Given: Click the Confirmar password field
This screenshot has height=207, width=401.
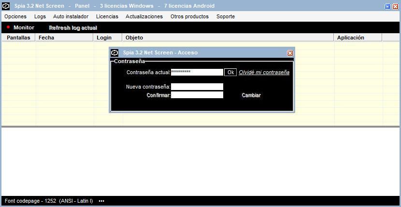Looking at the screenshot, I should pos(197,95).
